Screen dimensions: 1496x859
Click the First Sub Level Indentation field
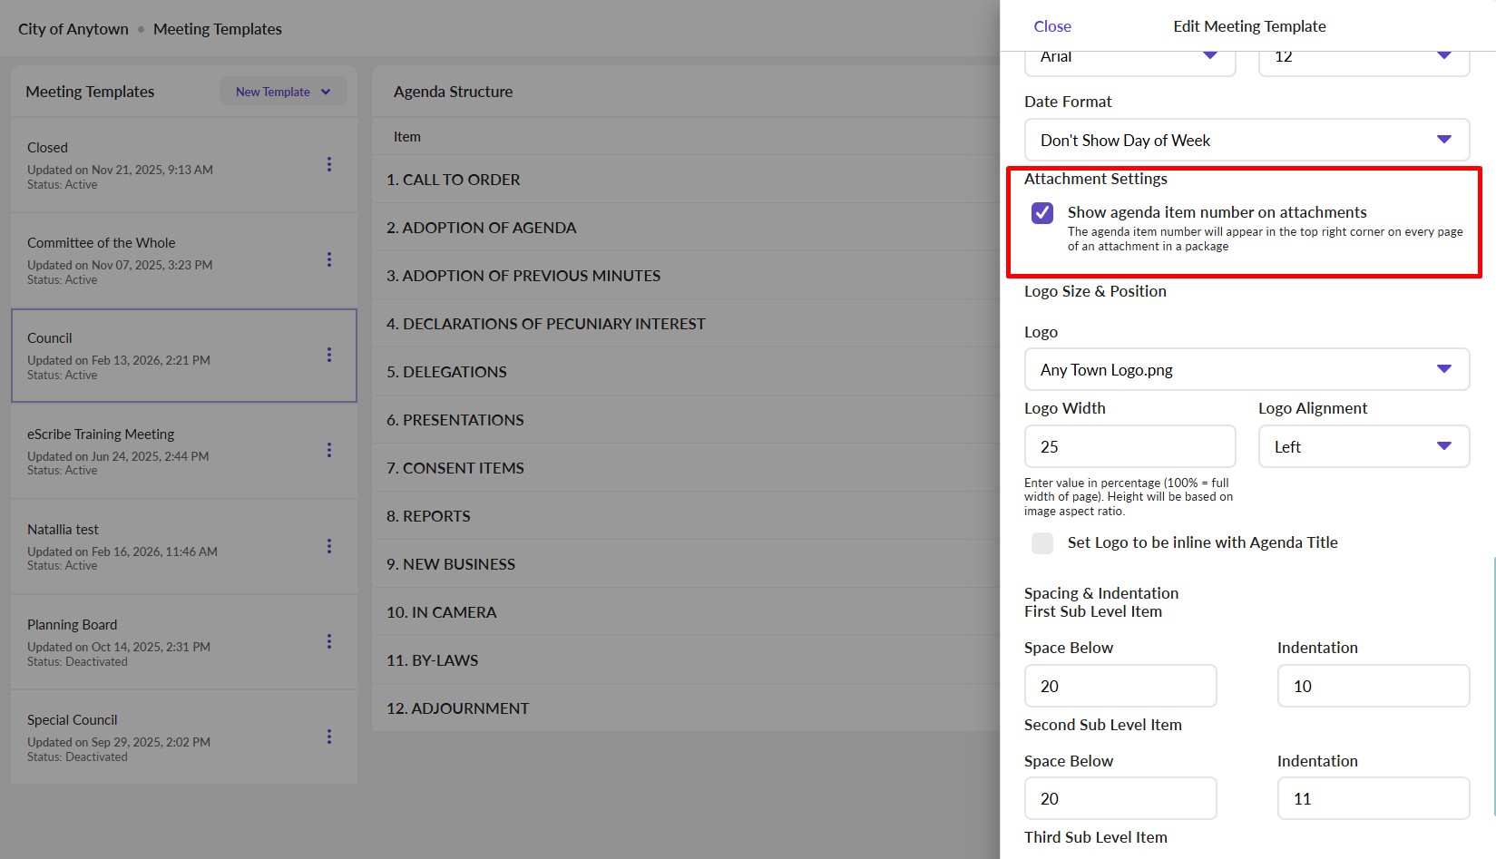tap(1373, 687)
